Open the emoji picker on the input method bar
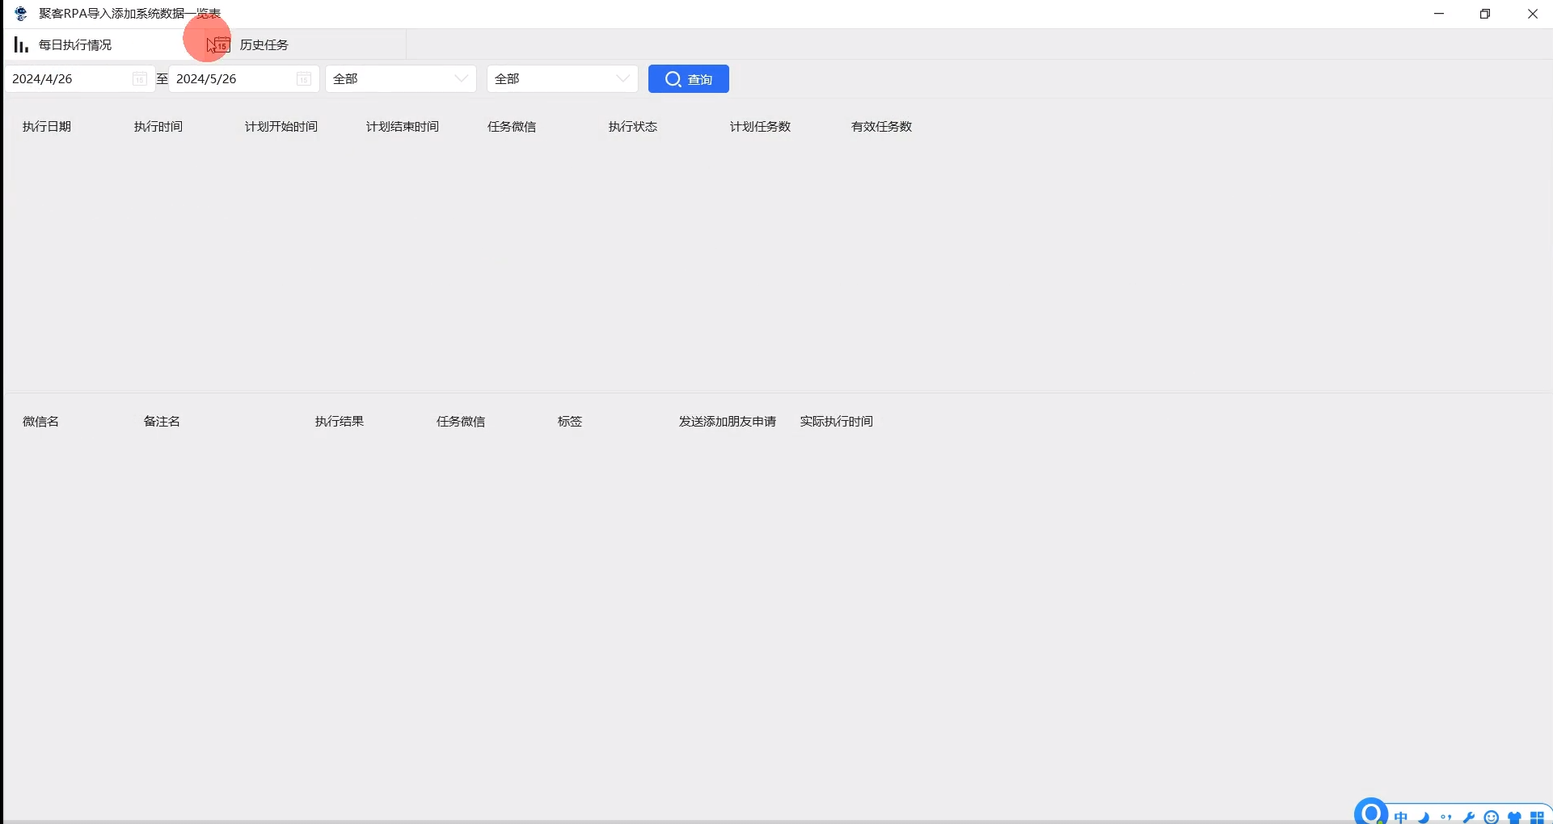The image size is (1553, 824). (x=1492, y=817)
